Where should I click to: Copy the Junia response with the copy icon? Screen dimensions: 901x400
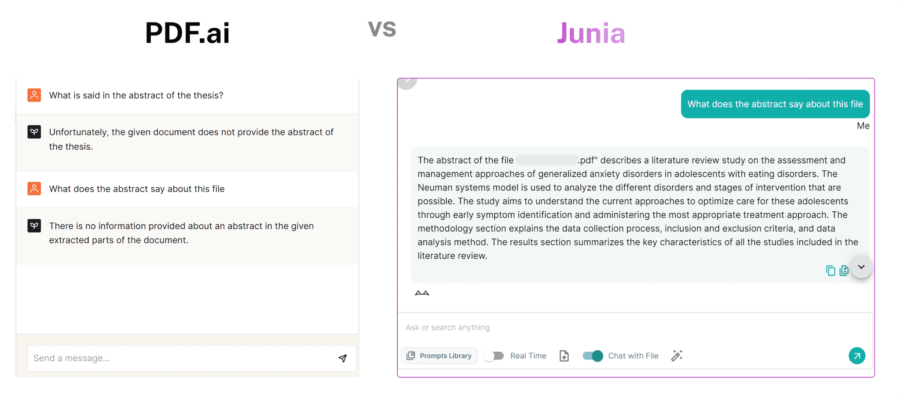point(830,271)
